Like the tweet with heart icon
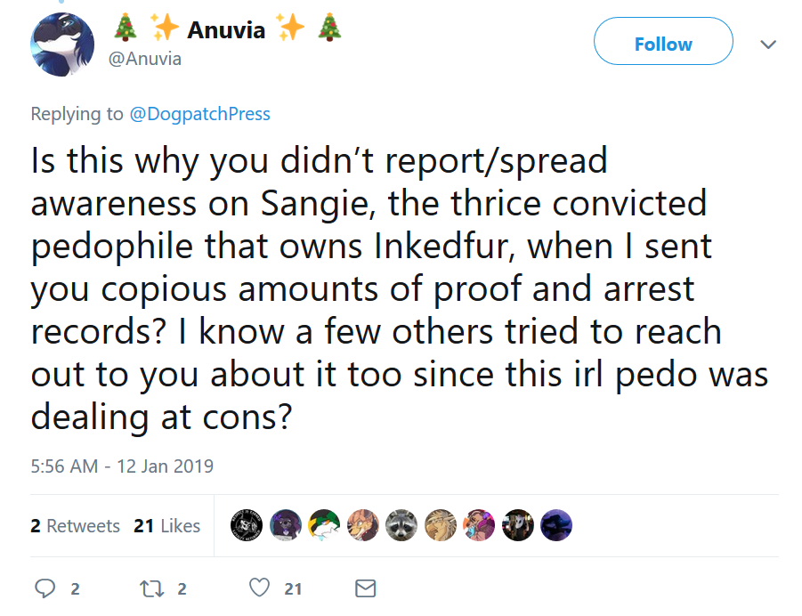The height and width of the screenshot is (616, 802). point(259,588)
